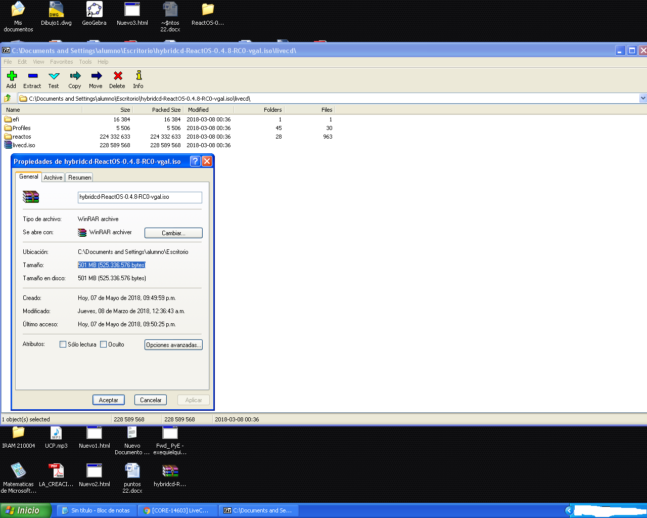Sort by the Files column header
Viewport: 647px width, 518px height.
309,110
